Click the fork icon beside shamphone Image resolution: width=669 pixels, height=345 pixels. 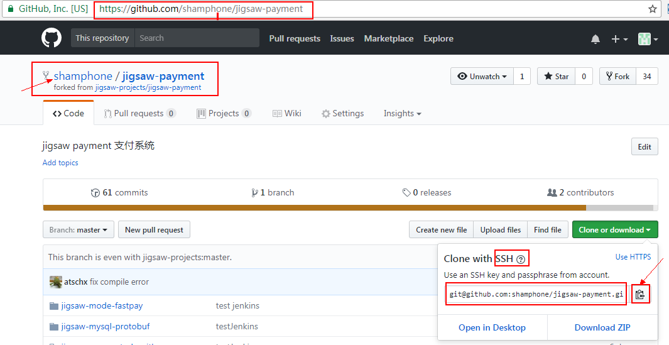pyautogui.click(x=46, y=77)
